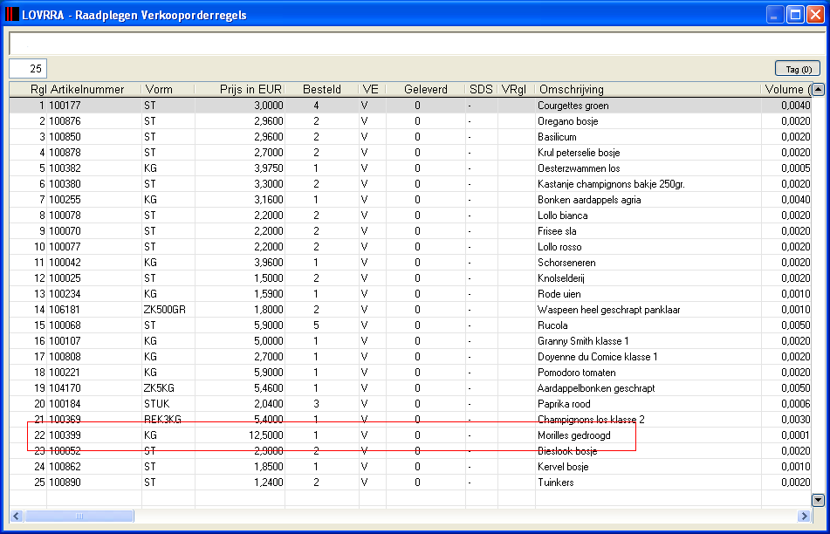Viewport: 830px width, 534px height.
Task: Click article number 104170
Action: (65, 388)
